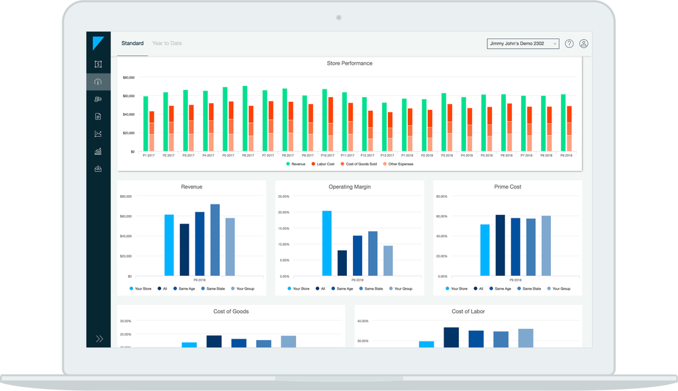This screenshot has height=391, width=678.
Task: Expand the sidebar with double chevron
Action: coord(99,339)
